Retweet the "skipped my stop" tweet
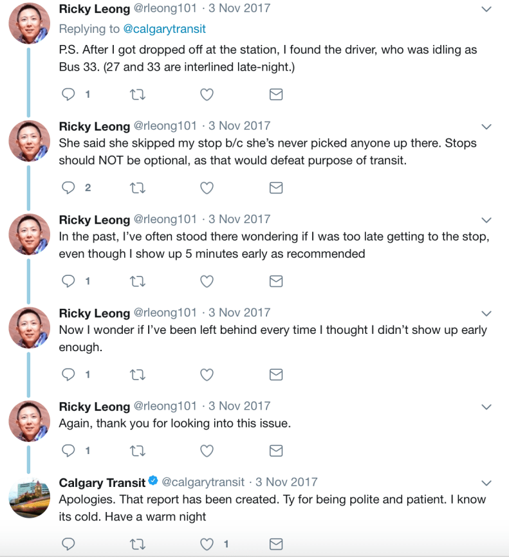509x557 pixels. coord(137,187)
